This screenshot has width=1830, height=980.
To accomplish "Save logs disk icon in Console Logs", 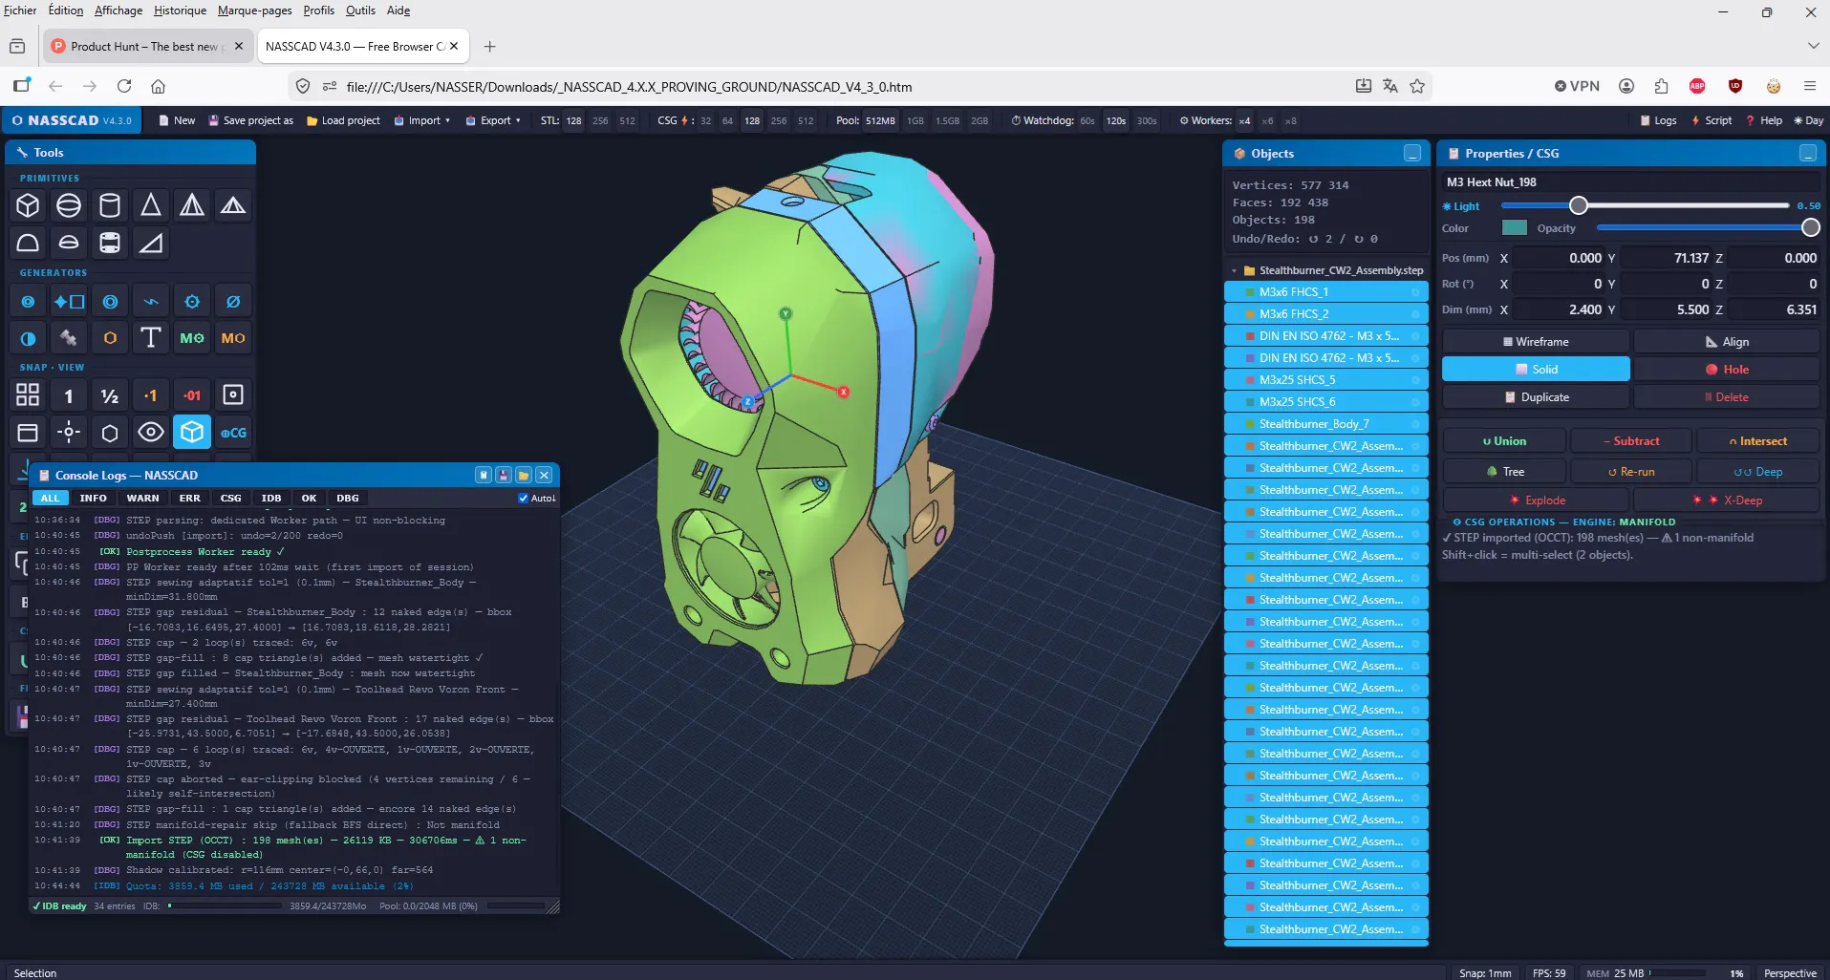I will pyautogui.click(x=504, y=475).
